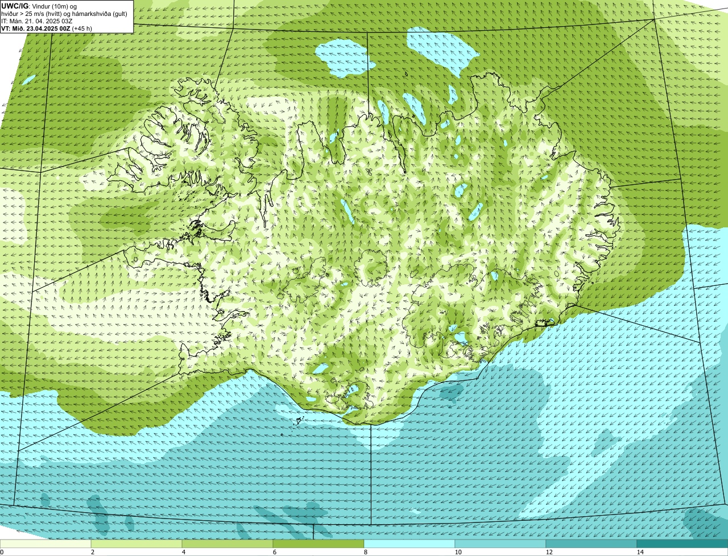Pick the 6–8 m/s olive green legend swatch

coord(318,544)
